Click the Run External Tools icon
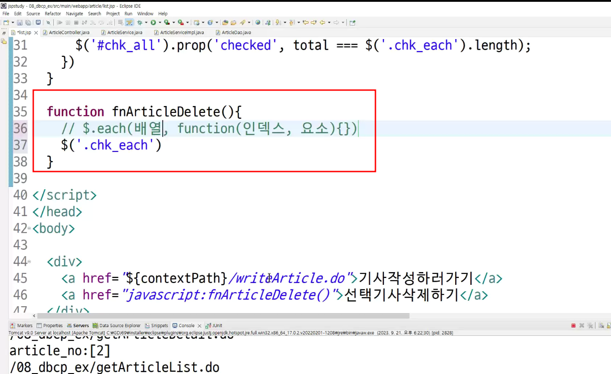Image resolution: width=611 pixels, height=374 pixels. tap(180, 22)
